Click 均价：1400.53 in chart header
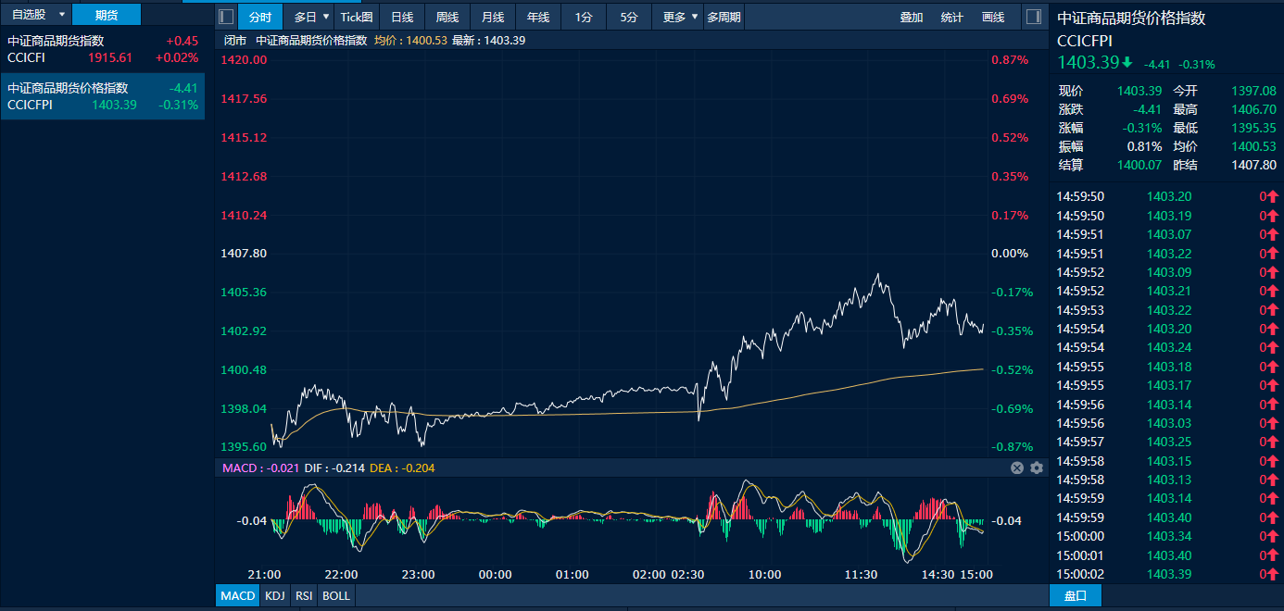This screenshot has height=611, width=1284. (410, 41)
